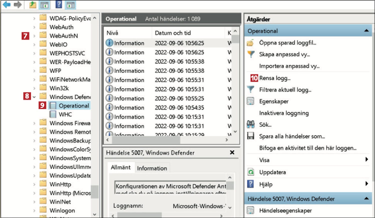The image size is (375, 218).
Task: Open saved log file via Öppna sparad loggfil
Action: 287,43
